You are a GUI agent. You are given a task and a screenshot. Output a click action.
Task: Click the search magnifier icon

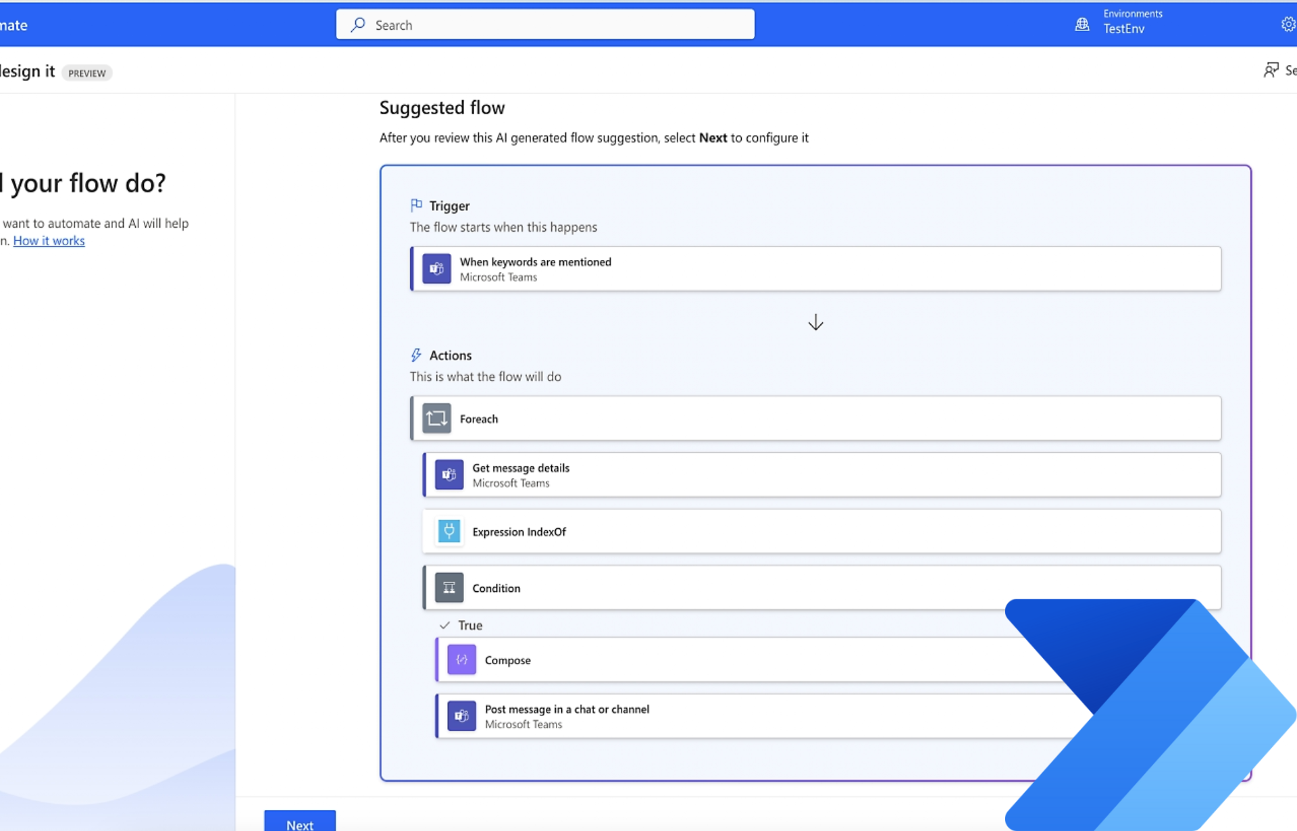pos(358,25)
